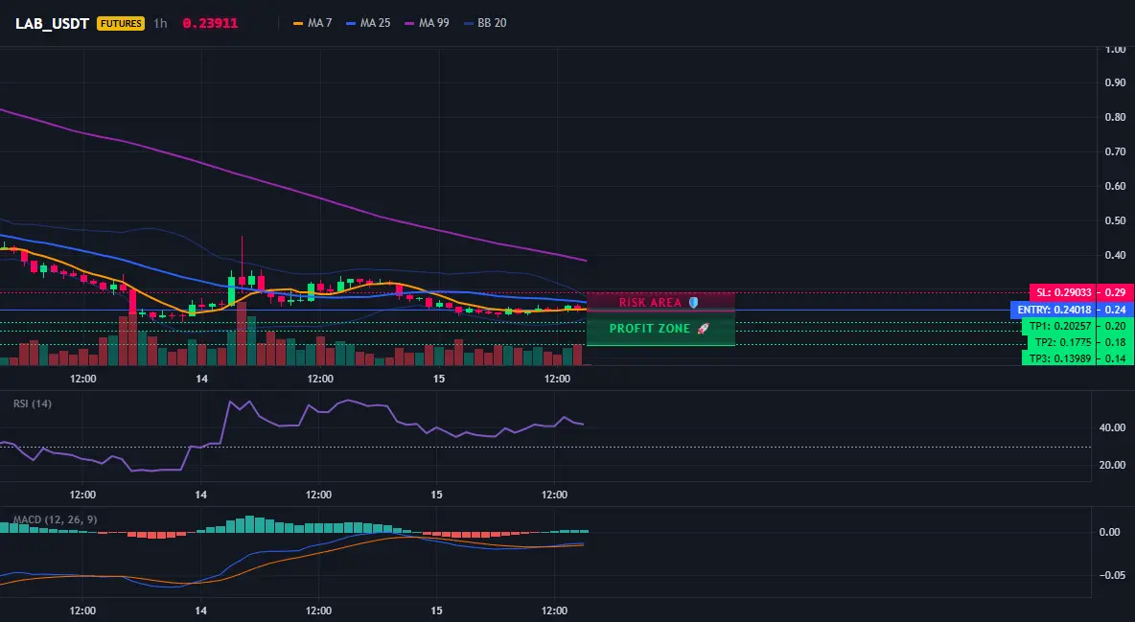
Task: Toggle the MA 99 legend entry
Action: pyautogui.click(x=428, y=23)
